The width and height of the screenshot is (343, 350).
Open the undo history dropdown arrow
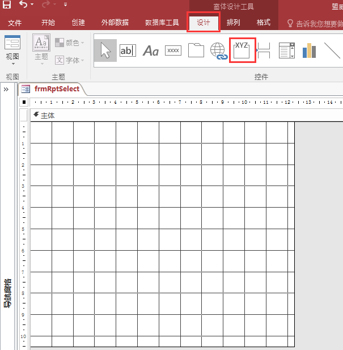click(x=32, y=4)
